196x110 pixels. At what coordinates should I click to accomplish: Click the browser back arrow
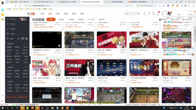tap(7, 6)
